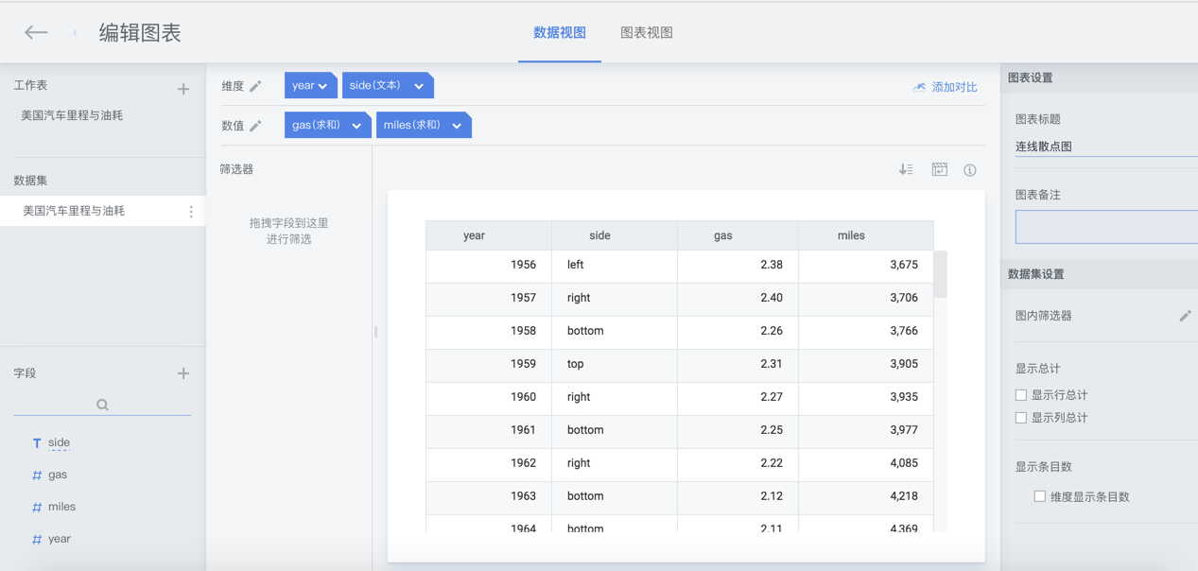Image resolution: width=1198 pixels, height=571 pixels.
Task: Switch to the 图表视图 tab
Action: click(x=647, y=33)
